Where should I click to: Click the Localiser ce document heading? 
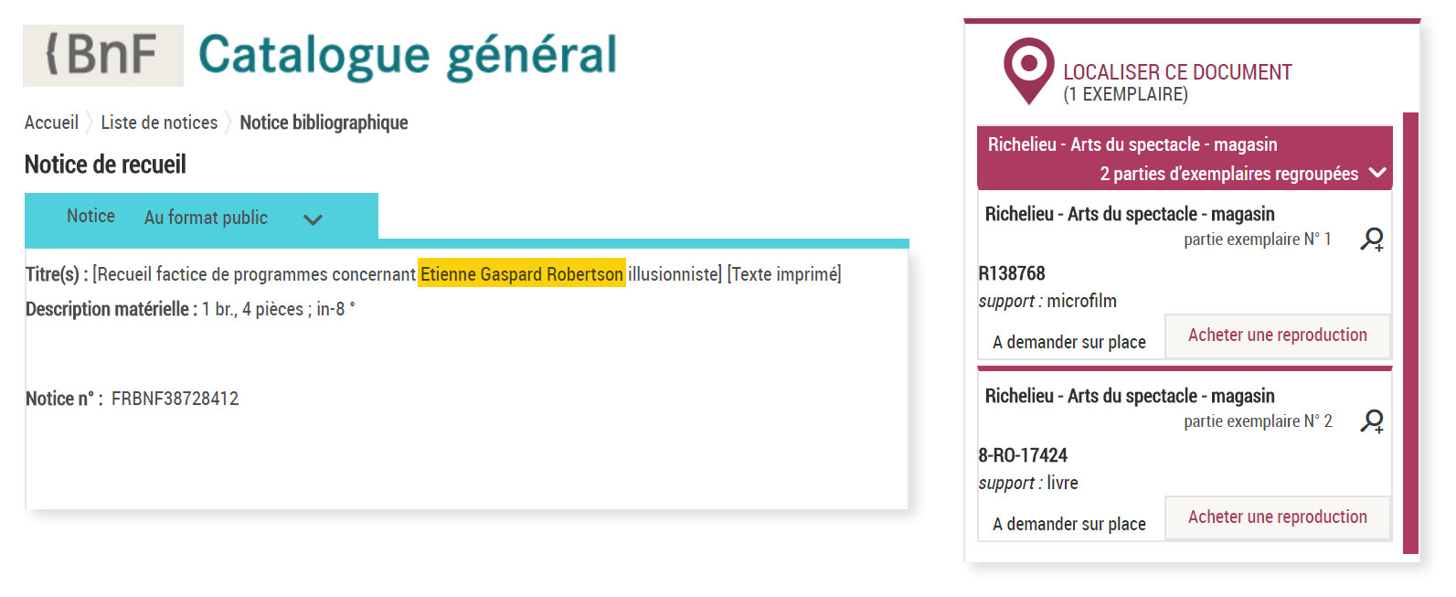point(1177,72)
